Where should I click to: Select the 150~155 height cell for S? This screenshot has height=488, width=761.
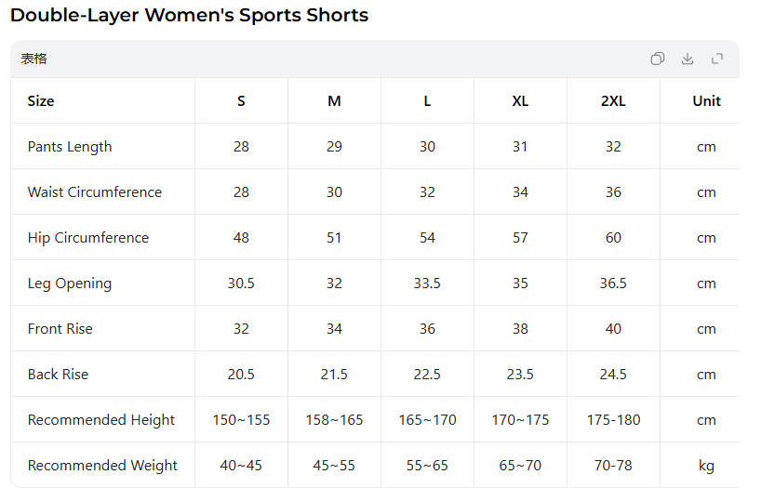click(241, 420)
